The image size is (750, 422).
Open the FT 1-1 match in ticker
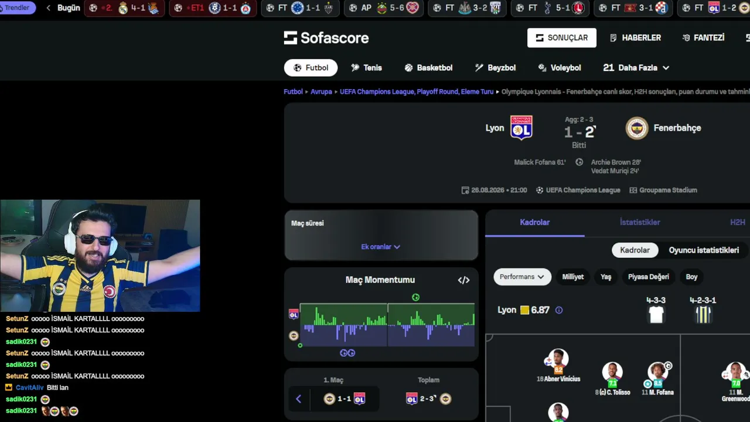click(299, 8)
